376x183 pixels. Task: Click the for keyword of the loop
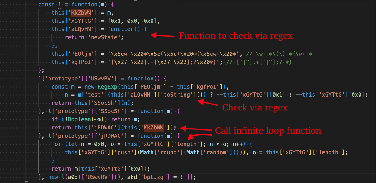(56, 144)
